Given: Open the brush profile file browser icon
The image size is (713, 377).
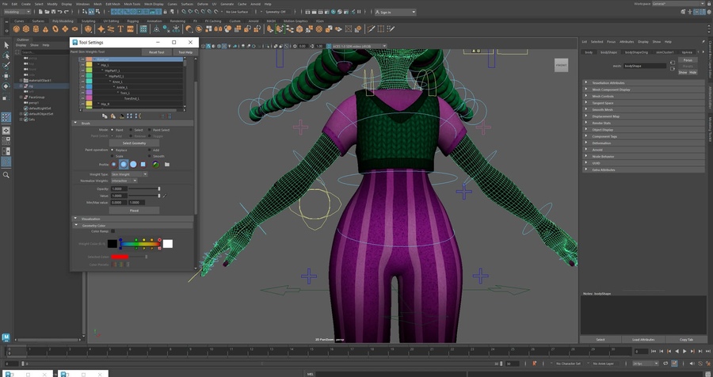Looking at the screenshot, I should (167, 165).
